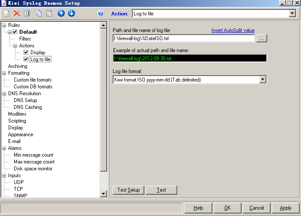Move item up with blue arrow

tap(61, 13)
